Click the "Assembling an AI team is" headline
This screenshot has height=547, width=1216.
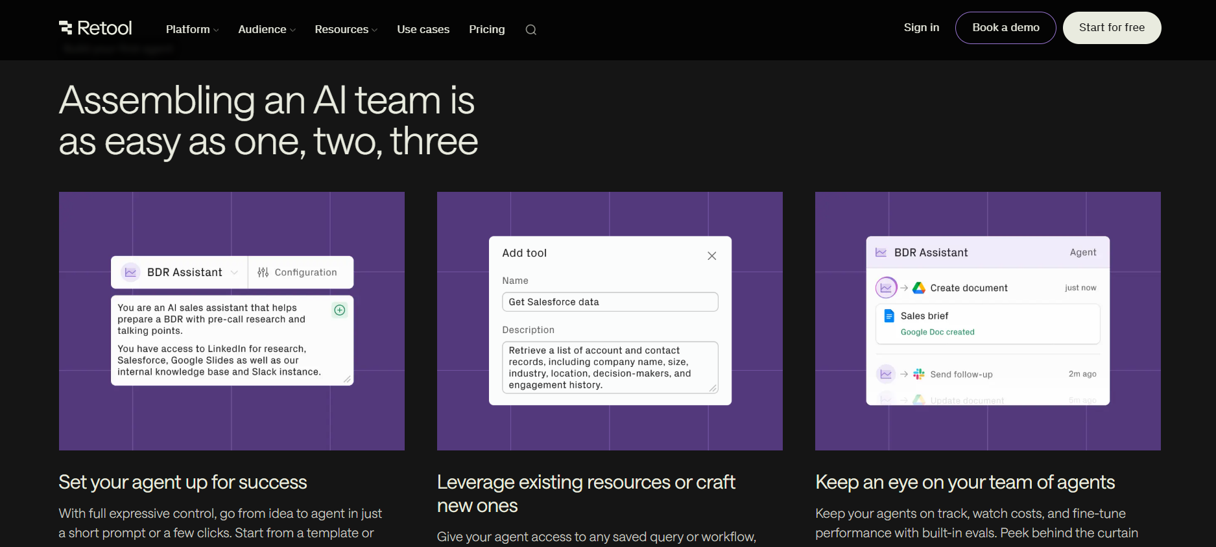[267, 100]
